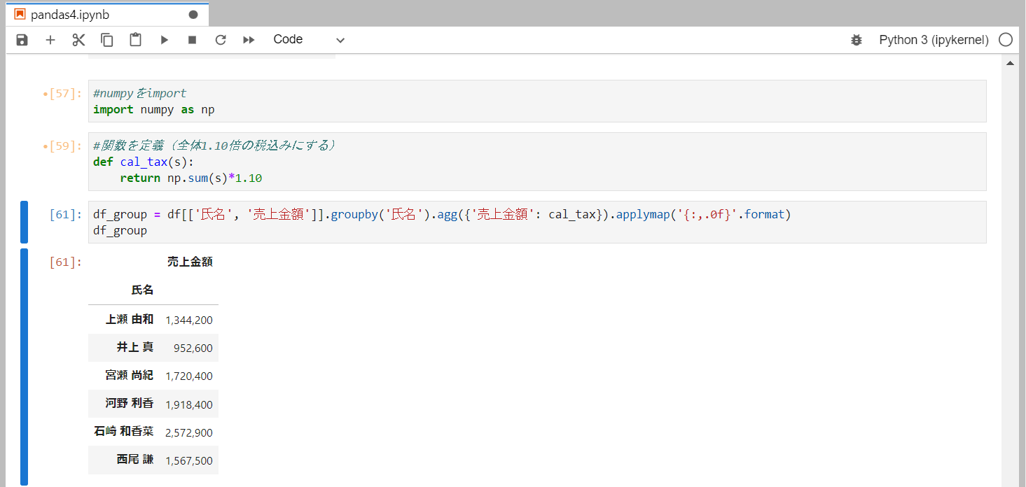Click the notebook icon on pandas4.ipynb tab

tap(20, 15)
